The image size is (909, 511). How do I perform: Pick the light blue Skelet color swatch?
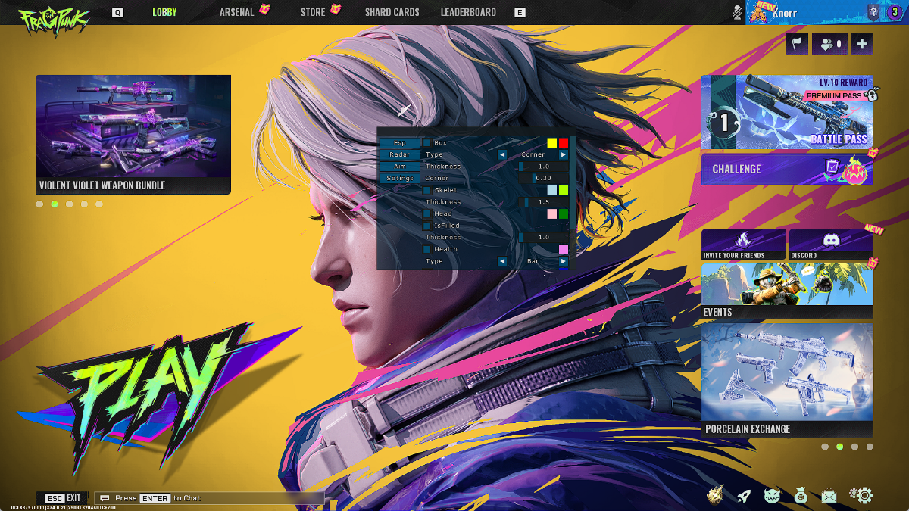pos(551,190)
